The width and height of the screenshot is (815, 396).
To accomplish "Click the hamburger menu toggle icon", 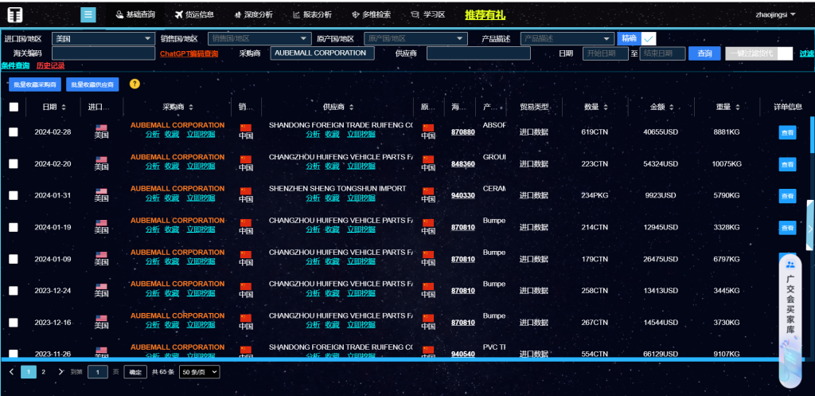I will (88, 14).
